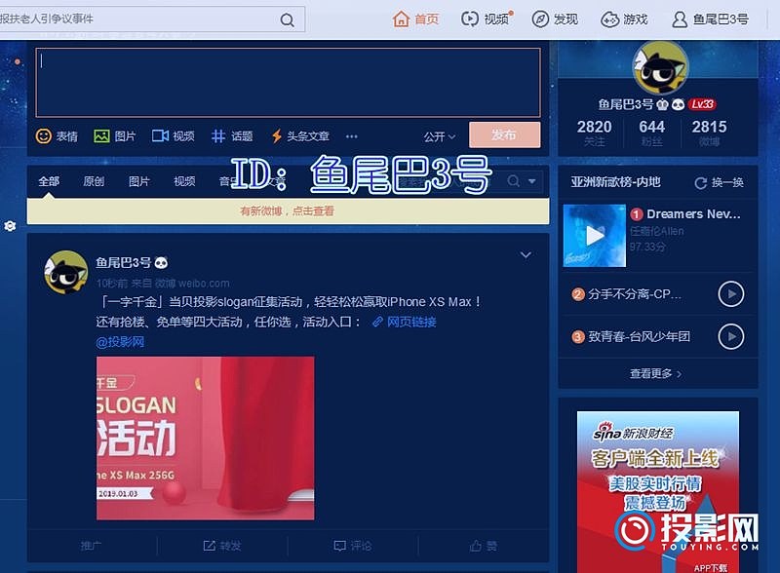Open the 视频 video section in top bar

click(x=487, y=19)
